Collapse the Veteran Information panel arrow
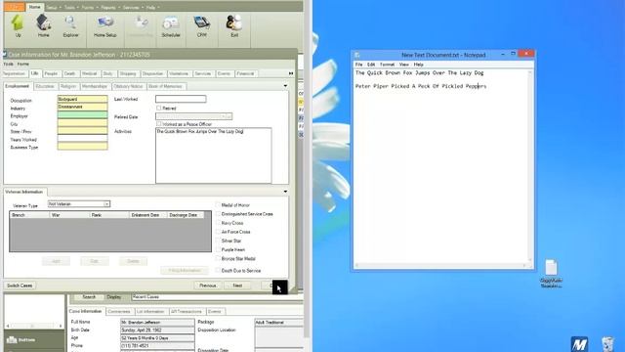Viewport: 625px width, 352px height. point(285,192)
